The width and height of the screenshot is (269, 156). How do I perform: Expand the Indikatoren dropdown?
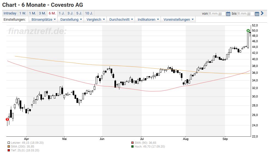(x=148, y=20)
